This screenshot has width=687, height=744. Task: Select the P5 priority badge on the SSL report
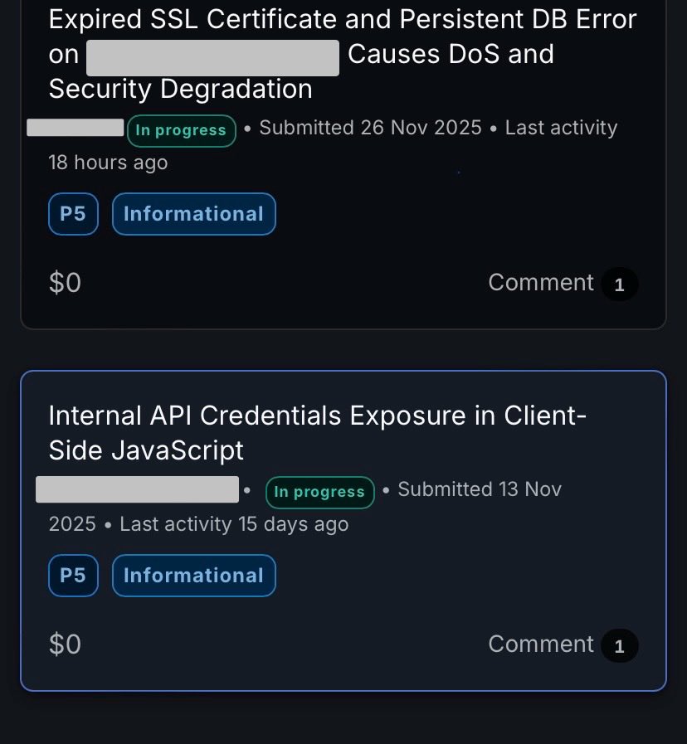[73, 213]
